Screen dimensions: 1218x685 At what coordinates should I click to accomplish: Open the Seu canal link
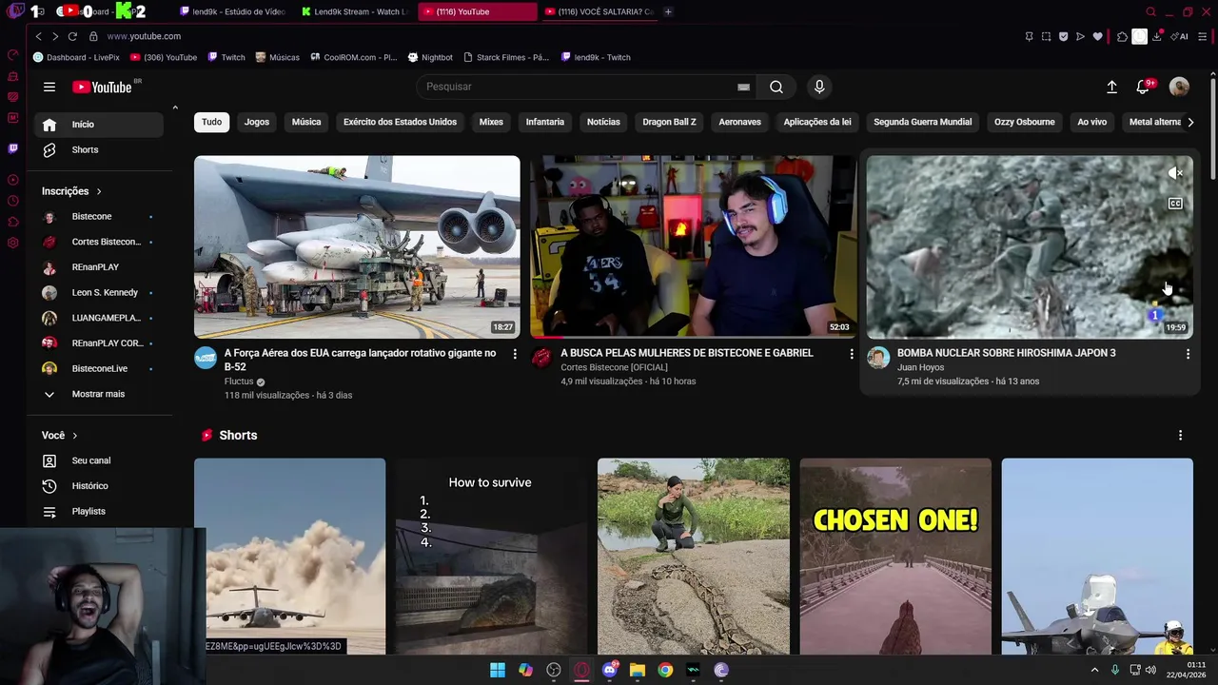[x=98, y=460]
